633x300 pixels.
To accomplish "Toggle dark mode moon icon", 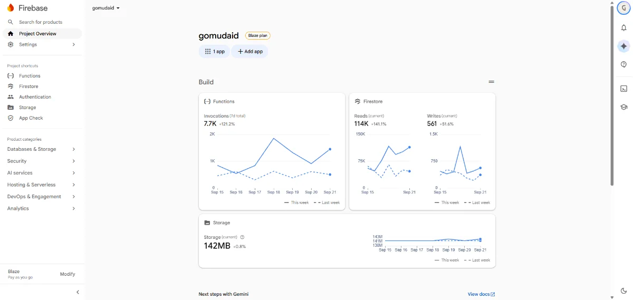I will [624, 291].
